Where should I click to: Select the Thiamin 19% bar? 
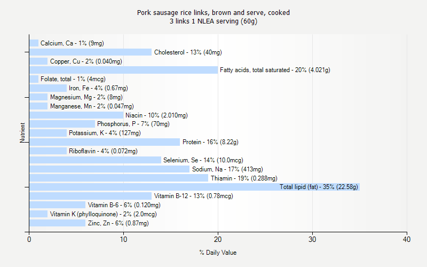pos(118,178)
